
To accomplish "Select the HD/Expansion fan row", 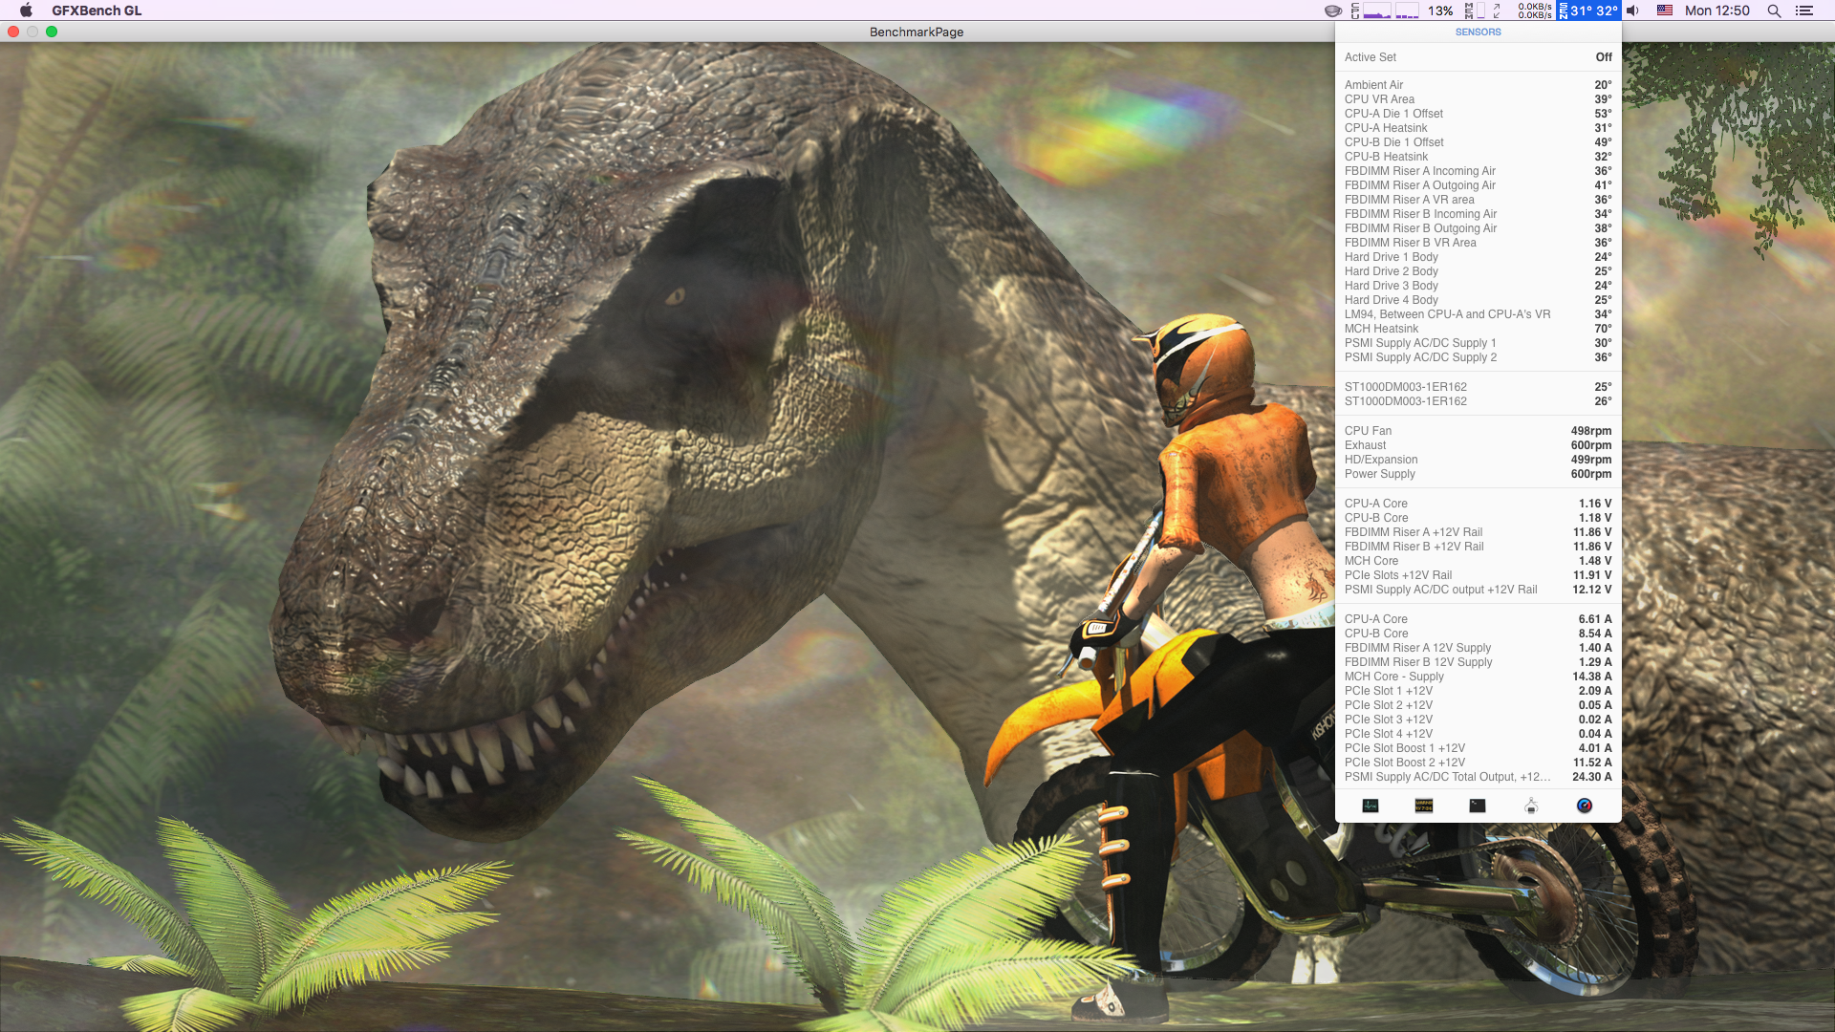I will 1478,460.
